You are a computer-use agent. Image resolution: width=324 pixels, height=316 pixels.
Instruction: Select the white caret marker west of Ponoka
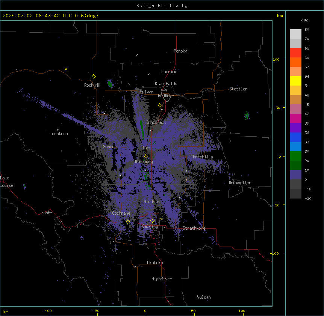[x=138, y=55]
